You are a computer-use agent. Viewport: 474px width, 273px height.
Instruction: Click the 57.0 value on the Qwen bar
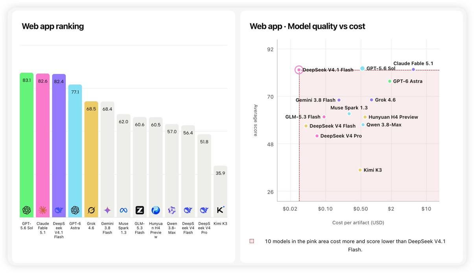172,132
